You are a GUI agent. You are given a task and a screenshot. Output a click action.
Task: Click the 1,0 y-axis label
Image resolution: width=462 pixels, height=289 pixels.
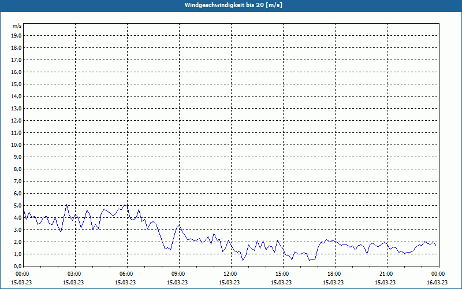(x=17, y=254)
